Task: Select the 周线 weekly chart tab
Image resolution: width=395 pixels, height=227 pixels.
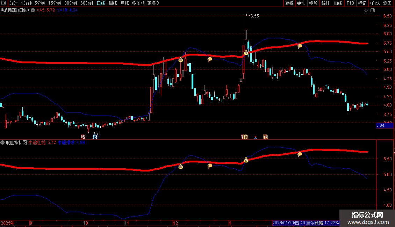Action: click(113, 3)
